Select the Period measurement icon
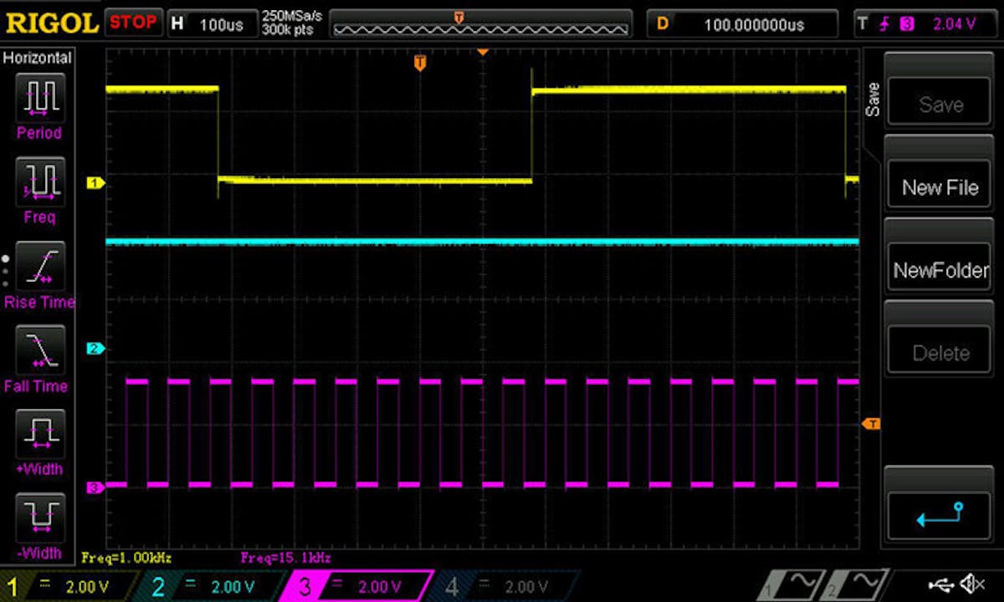Image resolution: width=1004 pixels, height=602 pixels. click(x=39, y=98)
